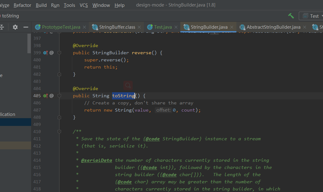The height and width of the screenshot is (192, 323).
Task: Open the Help menu
Action: 120,5
